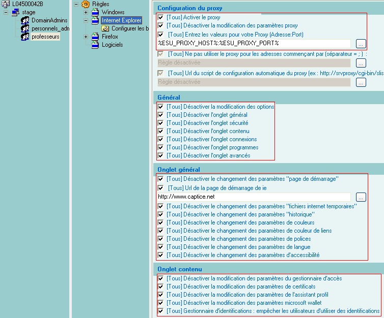
Task: Expand the Firefox rules node
Action: (86, 37)
